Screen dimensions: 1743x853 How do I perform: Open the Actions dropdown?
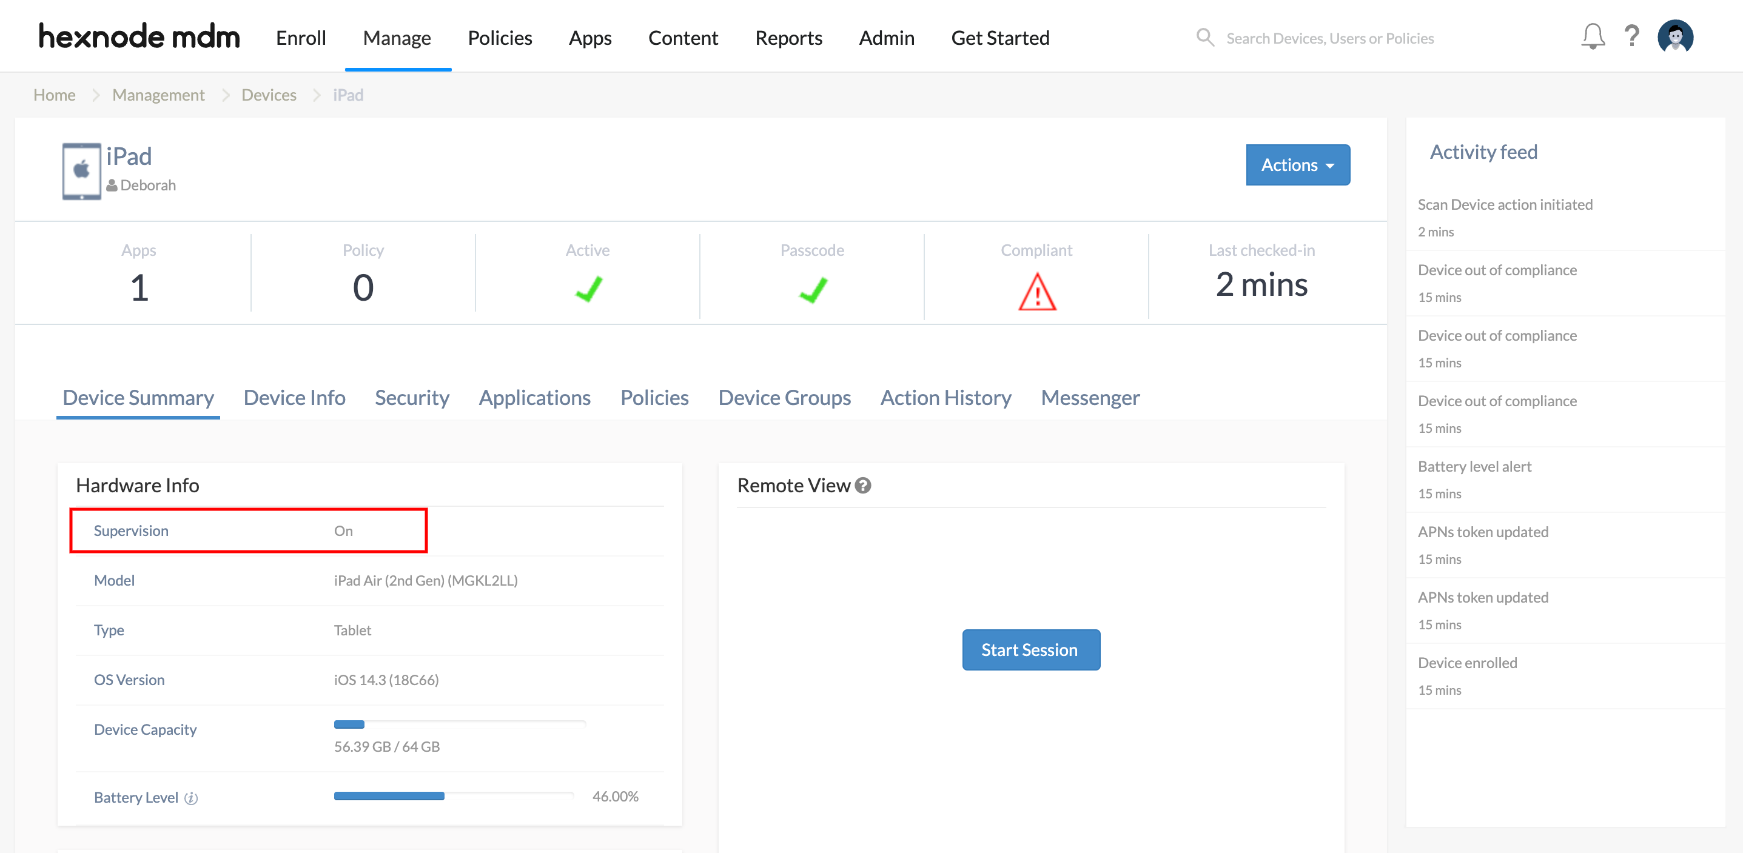(1298, 164)
